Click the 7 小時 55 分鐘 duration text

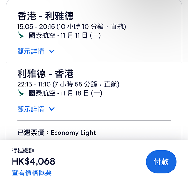click(x=75, y=85)
